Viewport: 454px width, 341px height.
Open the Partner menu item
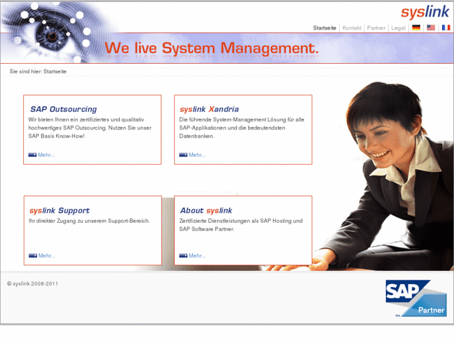tap(376, 28)
